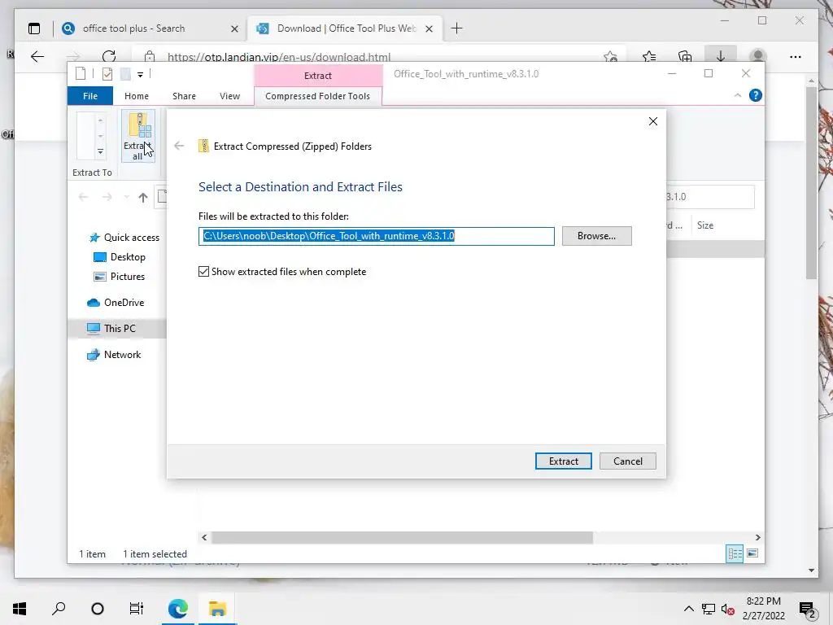Toggle Show extracted files when complete
Screen dimensions: 833x625
click(x=203, y=272)
